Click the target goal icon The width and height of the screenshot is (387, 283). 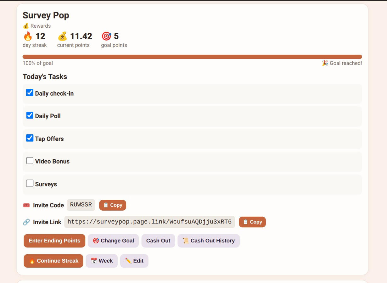[106, 36]
